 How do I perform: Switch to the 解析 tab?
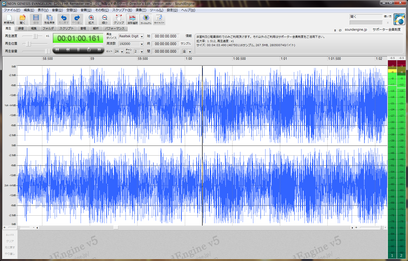[x=96, y=28]
